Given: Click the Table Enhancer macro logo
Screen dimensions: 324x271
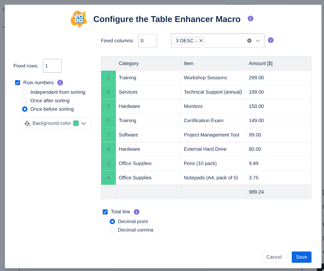Looking at the screenshot, I should click(79, 19).
